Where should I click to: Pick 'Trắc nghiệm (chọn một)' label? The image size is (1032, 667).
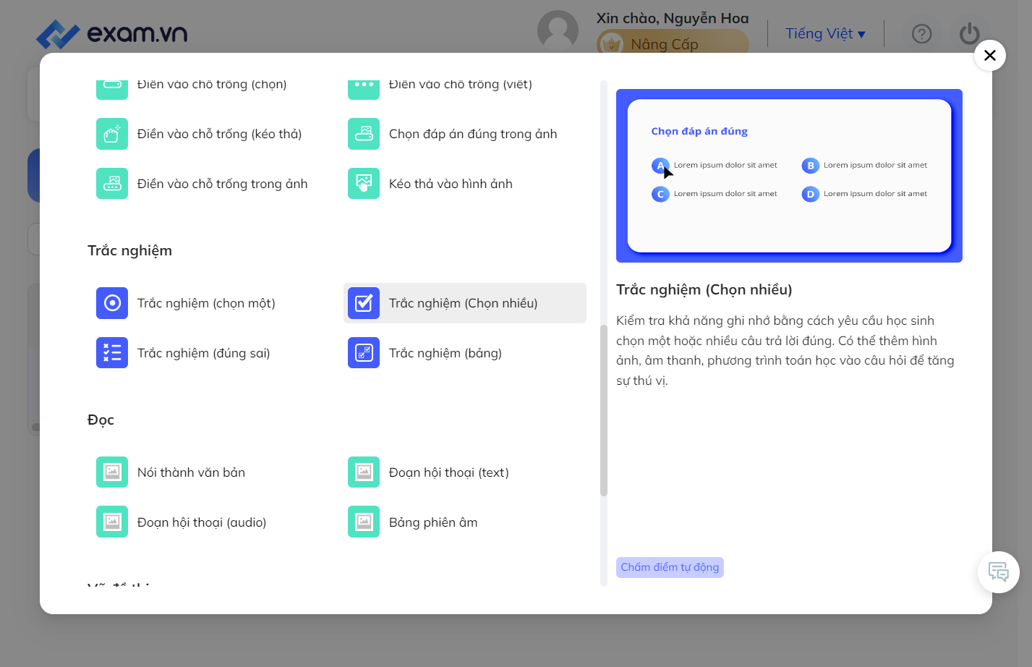click(x=206, y=303)
